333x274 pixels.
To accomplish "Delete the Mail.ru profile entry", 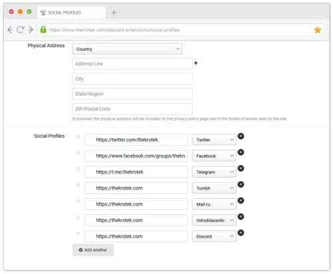I will point(241,201).
